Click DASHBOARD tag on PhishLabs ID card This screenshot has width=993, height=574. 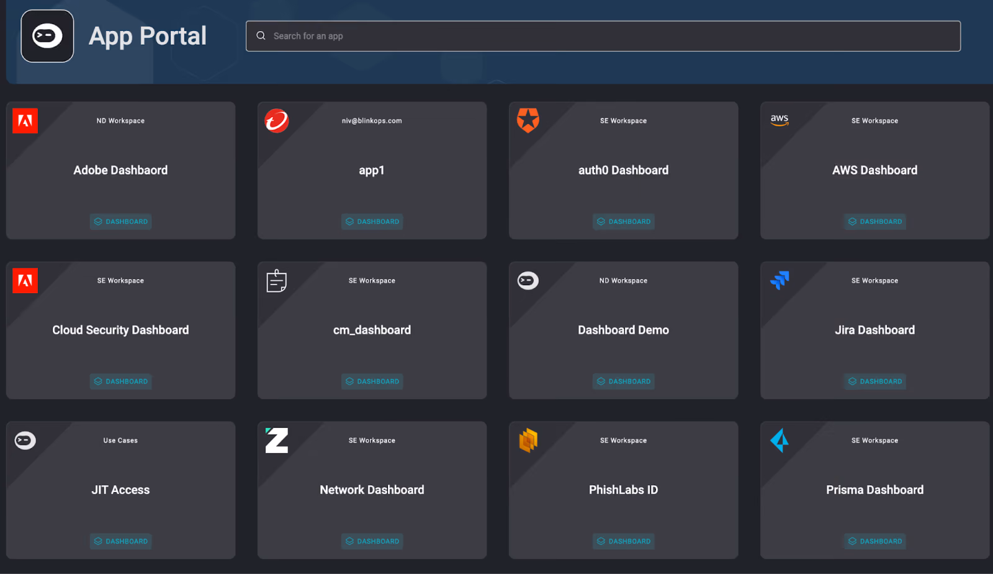pyautogui.click(x=623, y=541)
